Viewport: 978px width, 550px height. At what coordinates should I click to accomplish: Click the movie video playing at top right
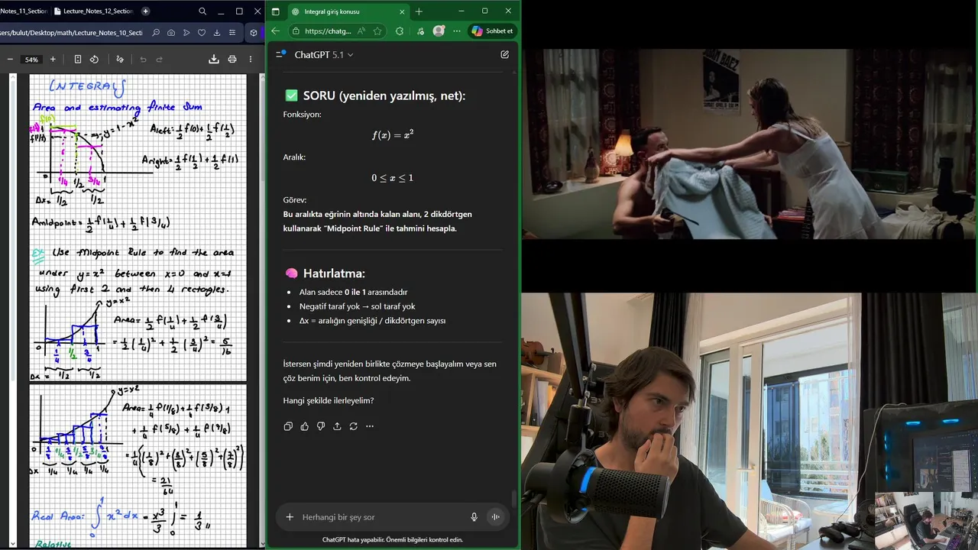pos(750,145)
